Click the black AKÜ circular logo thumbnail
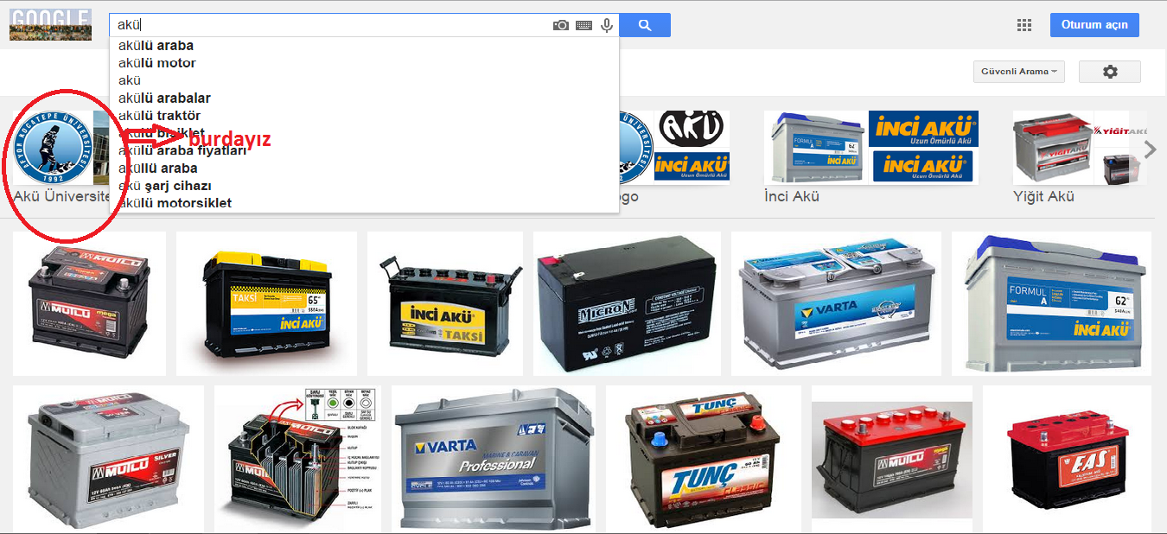Image resolution: width=1167 pixels, height=534 pixels. point(691,130)
